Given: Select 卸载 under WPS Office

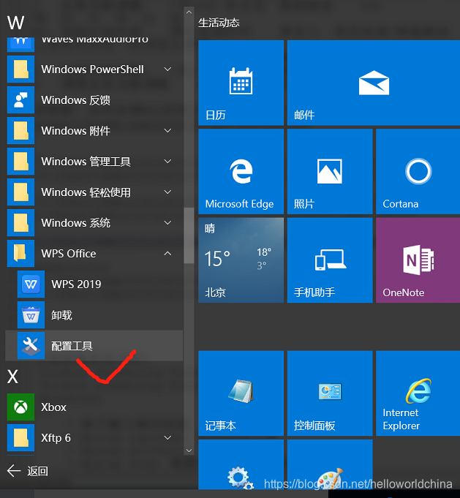Looking at the screenshot, I should tap(94, 315).
